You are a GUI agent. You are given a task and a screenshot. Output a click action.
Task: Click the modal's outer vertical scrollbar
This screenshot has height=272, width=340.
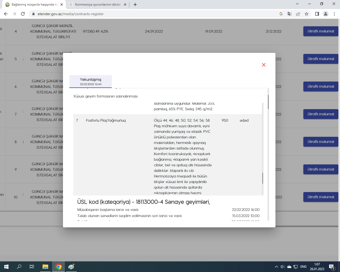click(x=268, y=102)
